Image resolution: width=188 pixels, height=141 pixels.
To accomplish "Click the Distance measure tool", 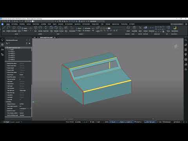I will (x=152, y=29).
